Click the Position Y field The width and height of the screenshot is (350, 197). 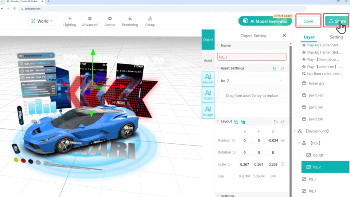(x=259, y=140)
